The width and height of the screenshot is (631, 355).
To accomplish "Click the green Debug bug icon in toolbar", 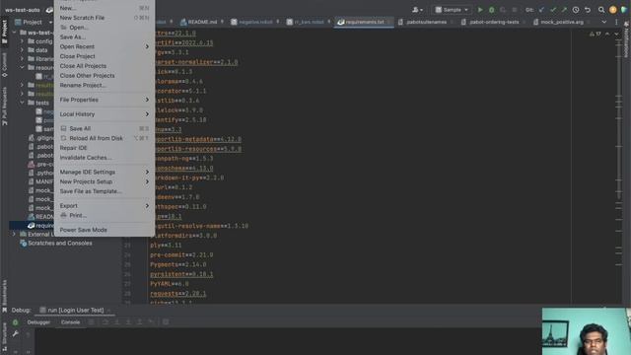I will pyautogui.click(x=491, y=10).
